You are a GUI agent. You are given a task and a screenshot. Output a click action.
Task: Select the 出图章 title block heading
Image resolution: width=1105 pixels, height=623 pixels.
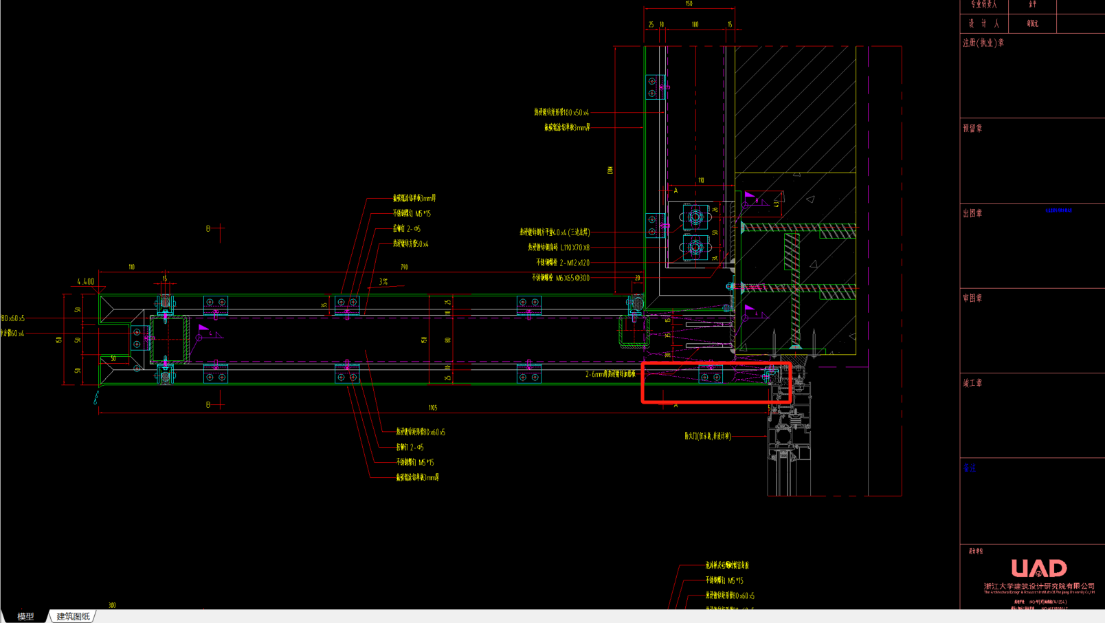pyautogui.click(x=972, y=213)
